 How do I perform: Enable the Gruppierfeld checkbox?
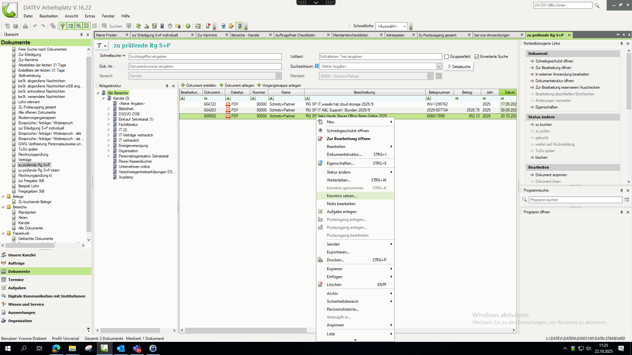tap(447, 57)
